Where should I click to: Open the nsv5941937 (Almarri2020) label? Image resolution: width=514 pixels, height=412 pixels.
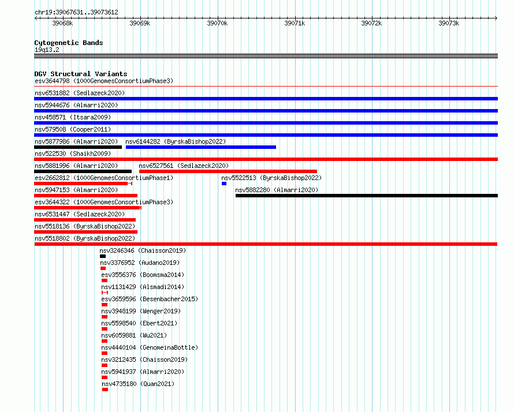143,372
